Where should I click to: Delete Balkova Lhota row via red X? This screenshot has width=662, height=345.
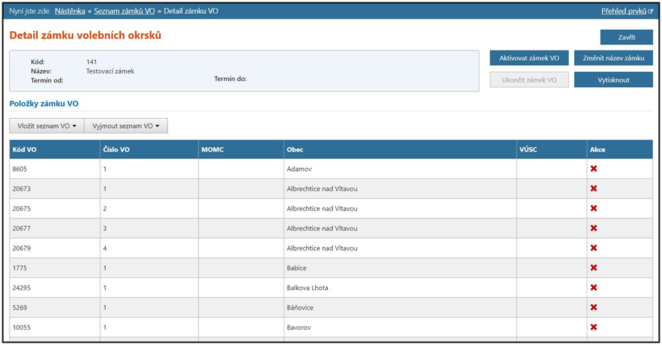pos(594,288)
